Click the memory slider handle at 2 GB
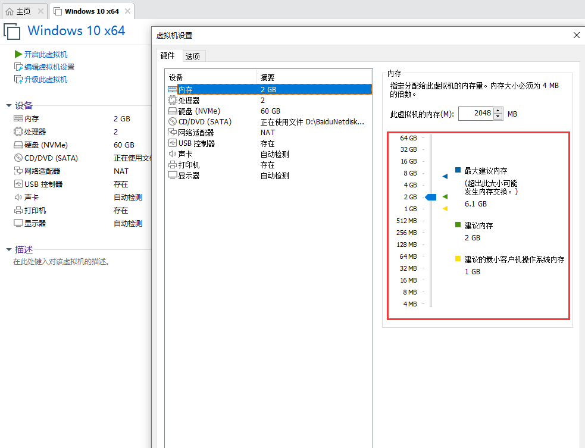The image size is (585, 448). click(430, 196)
